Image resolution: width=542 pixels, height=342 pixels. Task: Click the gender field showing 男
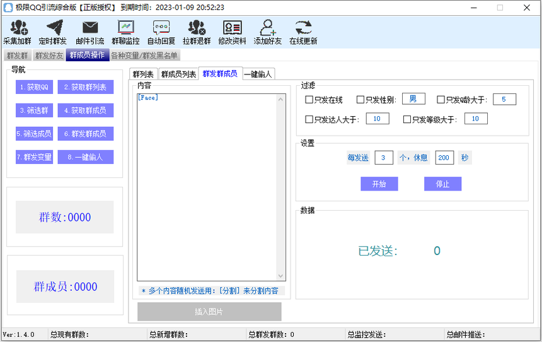(x=413, y=99)
